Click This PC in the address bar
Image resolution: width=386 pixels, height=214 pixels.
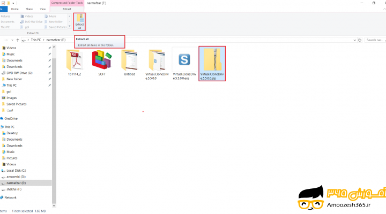click(x=36, y=40)
